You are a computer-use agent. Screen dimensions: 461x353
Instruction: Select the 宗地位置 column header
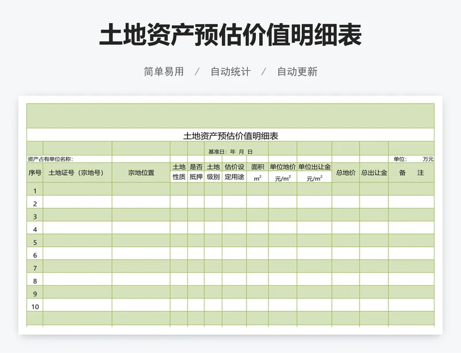pos(141,173)
